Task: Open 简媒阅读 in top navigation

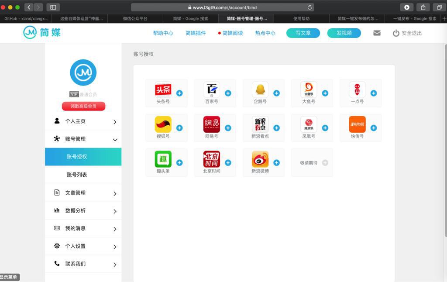Action: (x=233, y=33)
